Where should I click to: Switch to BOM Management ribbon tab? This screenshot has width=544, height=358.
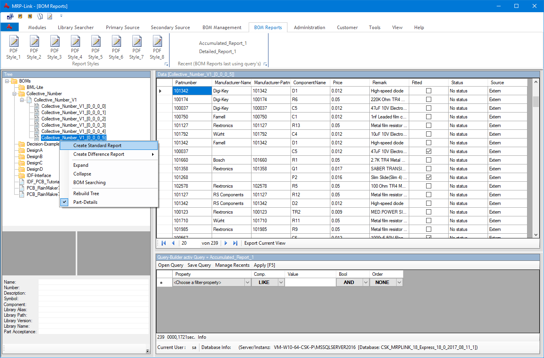click(222, 28)
